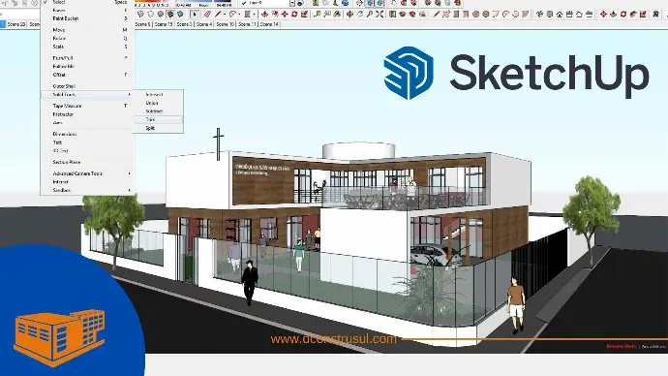The image size is (668, 376).
Task: Expand the Sandbox submenu arrow
Action: [x=129, y=190]
